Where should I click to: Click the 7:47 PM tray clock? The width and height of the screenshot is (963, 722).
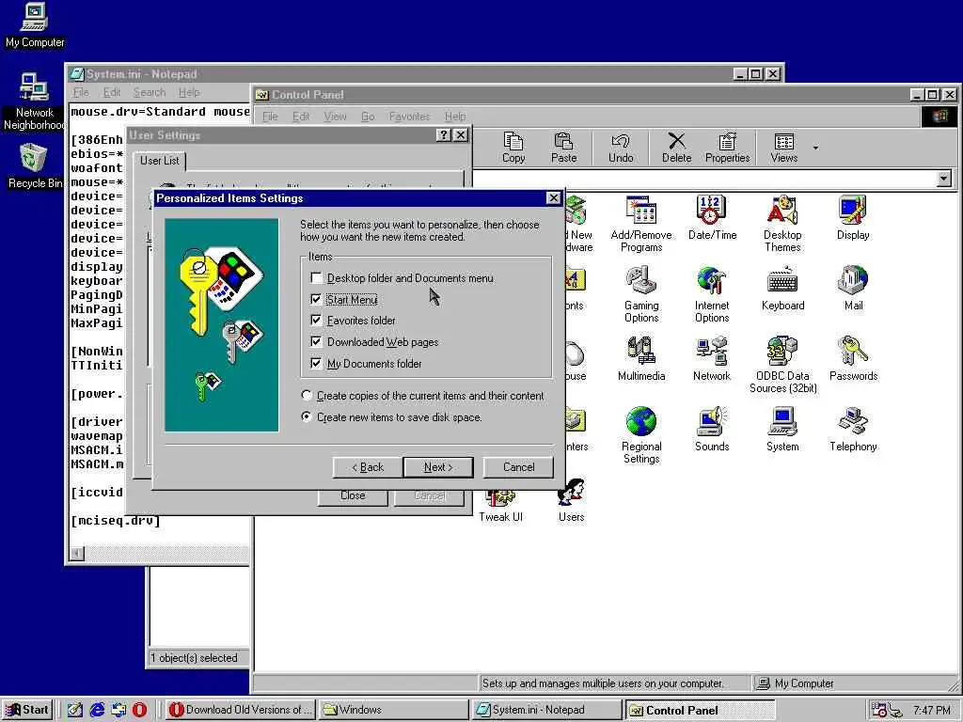pos(932,711)
